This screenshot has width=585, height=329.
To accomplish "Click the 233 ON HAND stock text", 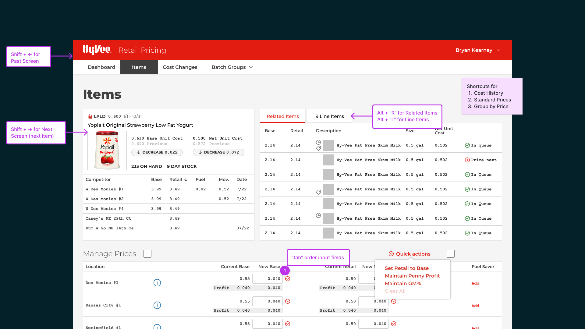I will 147,166.
